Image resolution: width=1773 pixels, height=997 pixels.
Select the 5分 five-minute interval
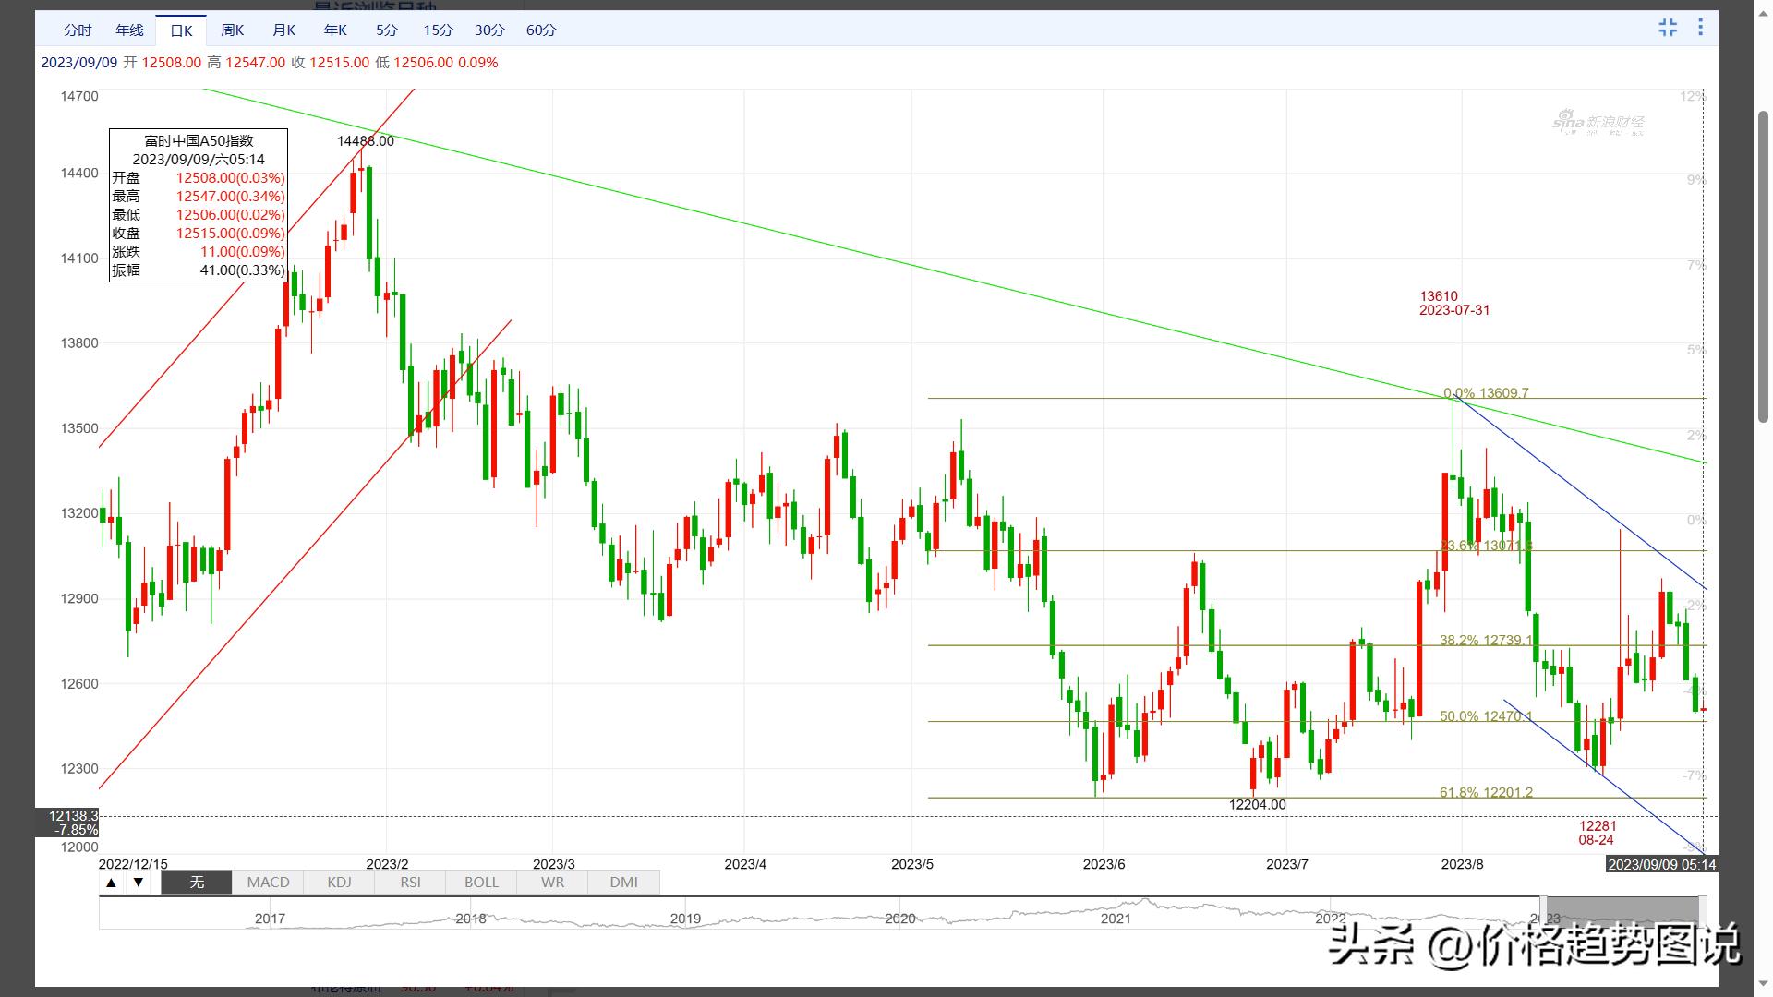click(x=386, y=30)
